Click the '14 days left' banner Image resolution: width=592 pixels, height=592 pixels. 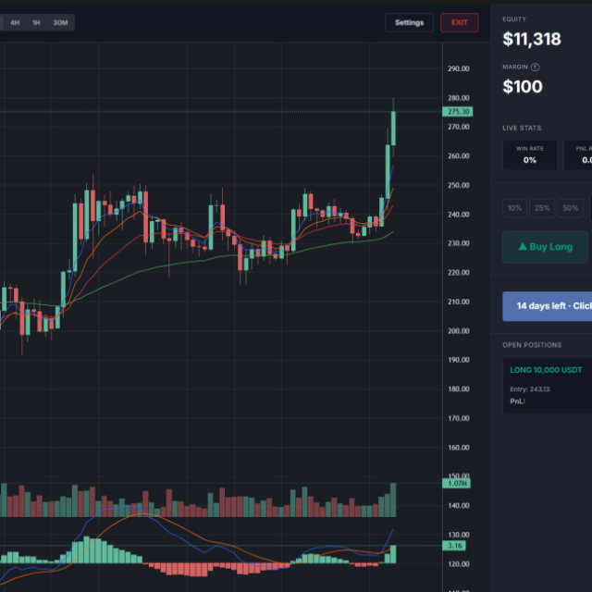click(x=547, y=306)
